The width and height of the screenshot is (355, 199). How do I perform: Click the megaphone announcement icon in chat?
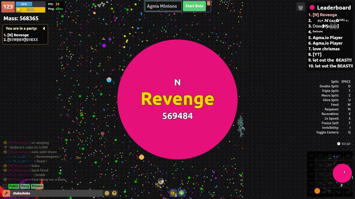pyautogui.click(x=5, y=147)
